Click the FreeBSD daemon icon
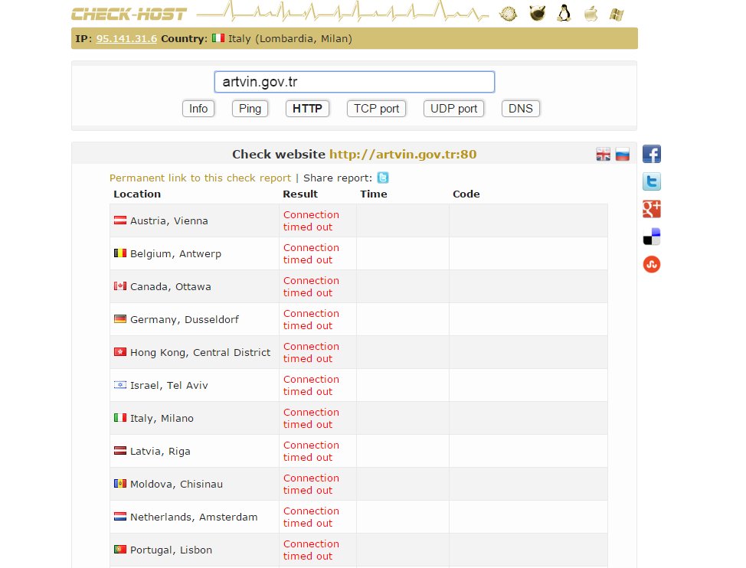 point(537,13)
